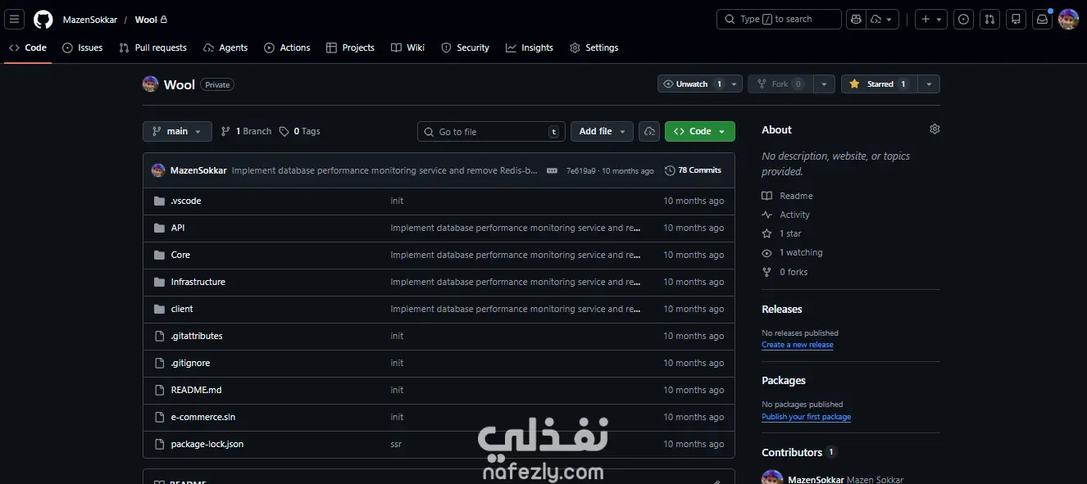View the 0 Tags link
This screenshot has height=484, width=1087.
coord(300,131)
